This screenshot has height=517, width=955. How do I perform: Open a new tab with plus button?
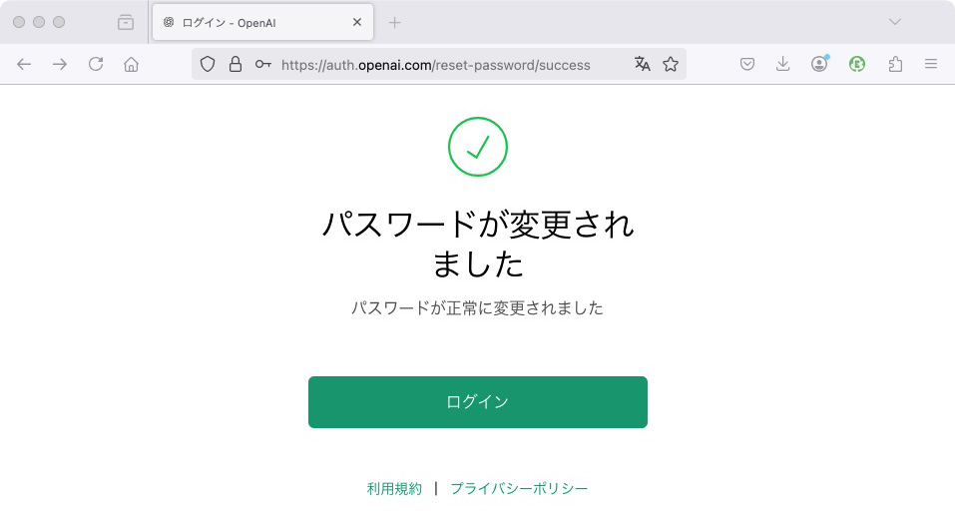pyautogui.click(x=394, y=22)
